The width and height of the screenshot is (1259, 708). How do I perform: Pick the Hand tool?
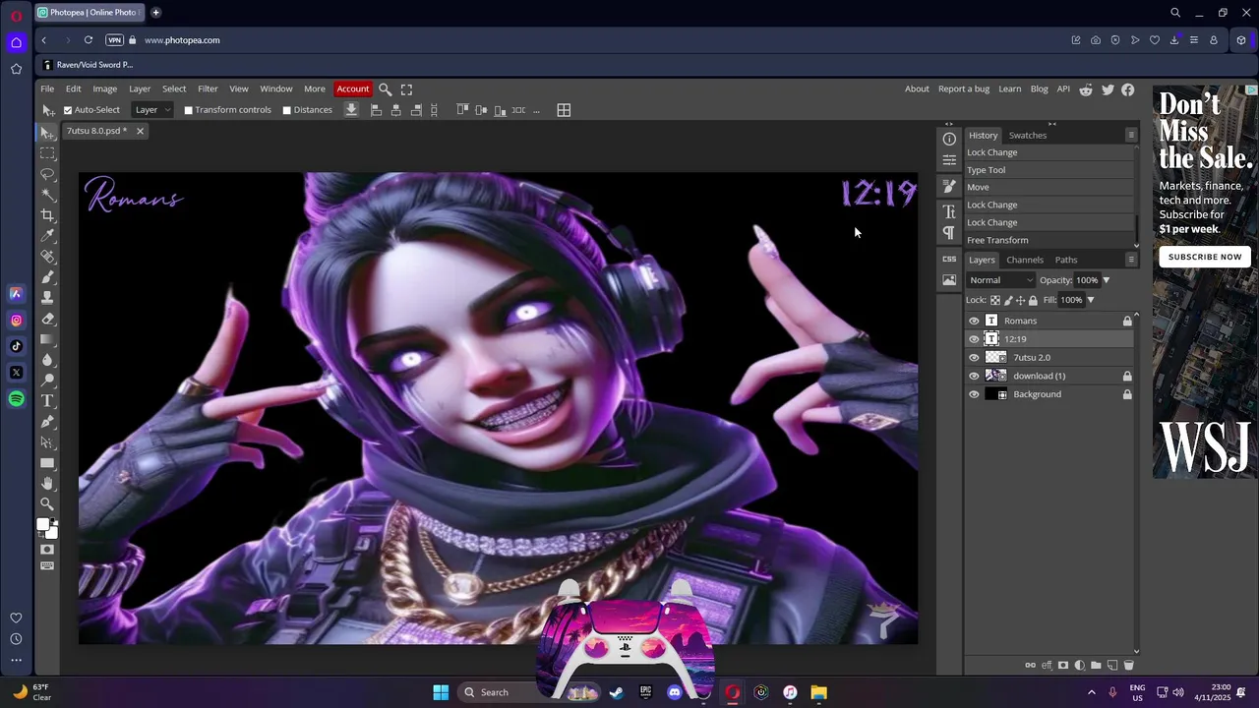pos(47,484)
